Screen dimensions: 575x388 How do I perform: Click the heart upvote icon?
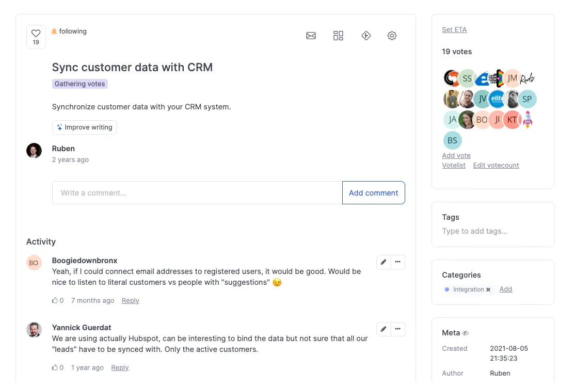pos(36,34)
